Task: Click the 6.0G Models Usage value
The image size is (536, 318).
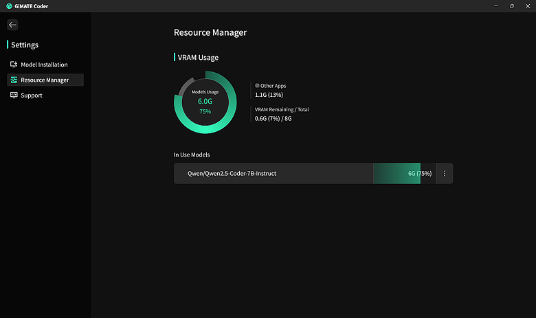Action: click(x=205, y=101)
